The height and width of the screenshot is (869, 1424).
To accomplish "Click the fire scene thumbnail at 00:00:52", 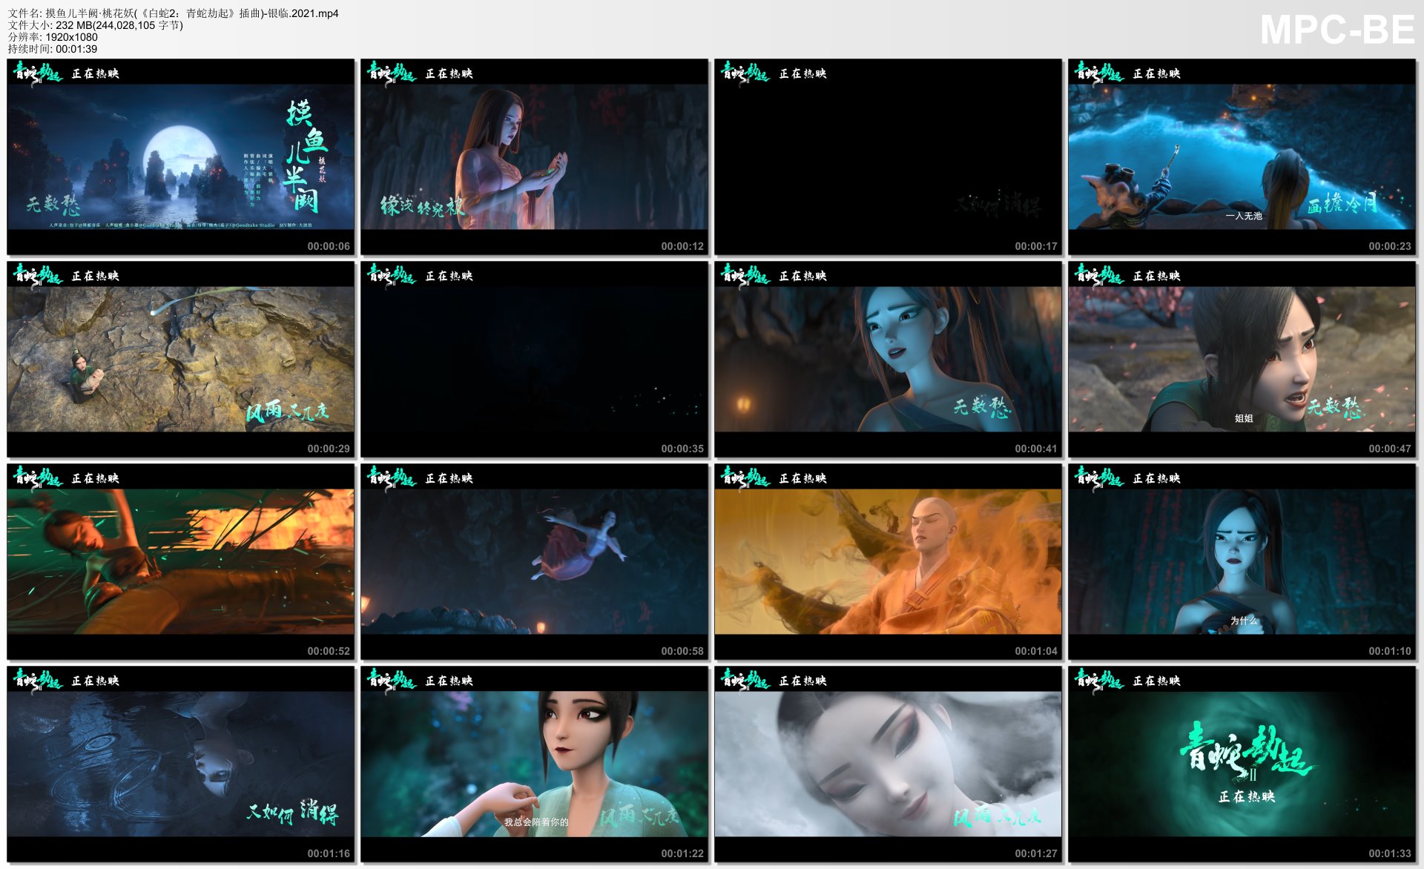I will click(180, 561).
